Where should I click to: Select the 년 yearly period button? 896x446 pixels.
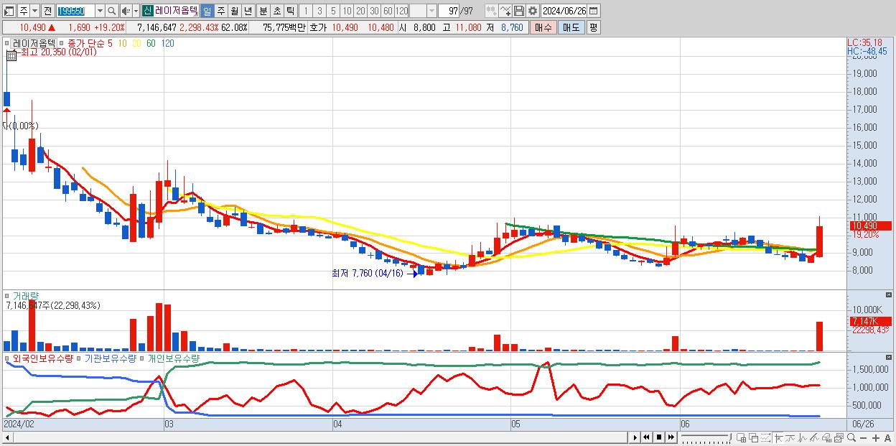[248, 11]
